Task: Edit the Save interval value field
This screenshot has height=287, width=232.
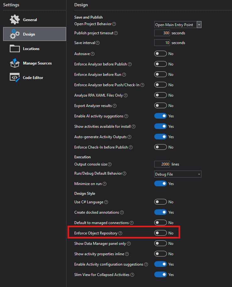Action: [x=162, y=42]
